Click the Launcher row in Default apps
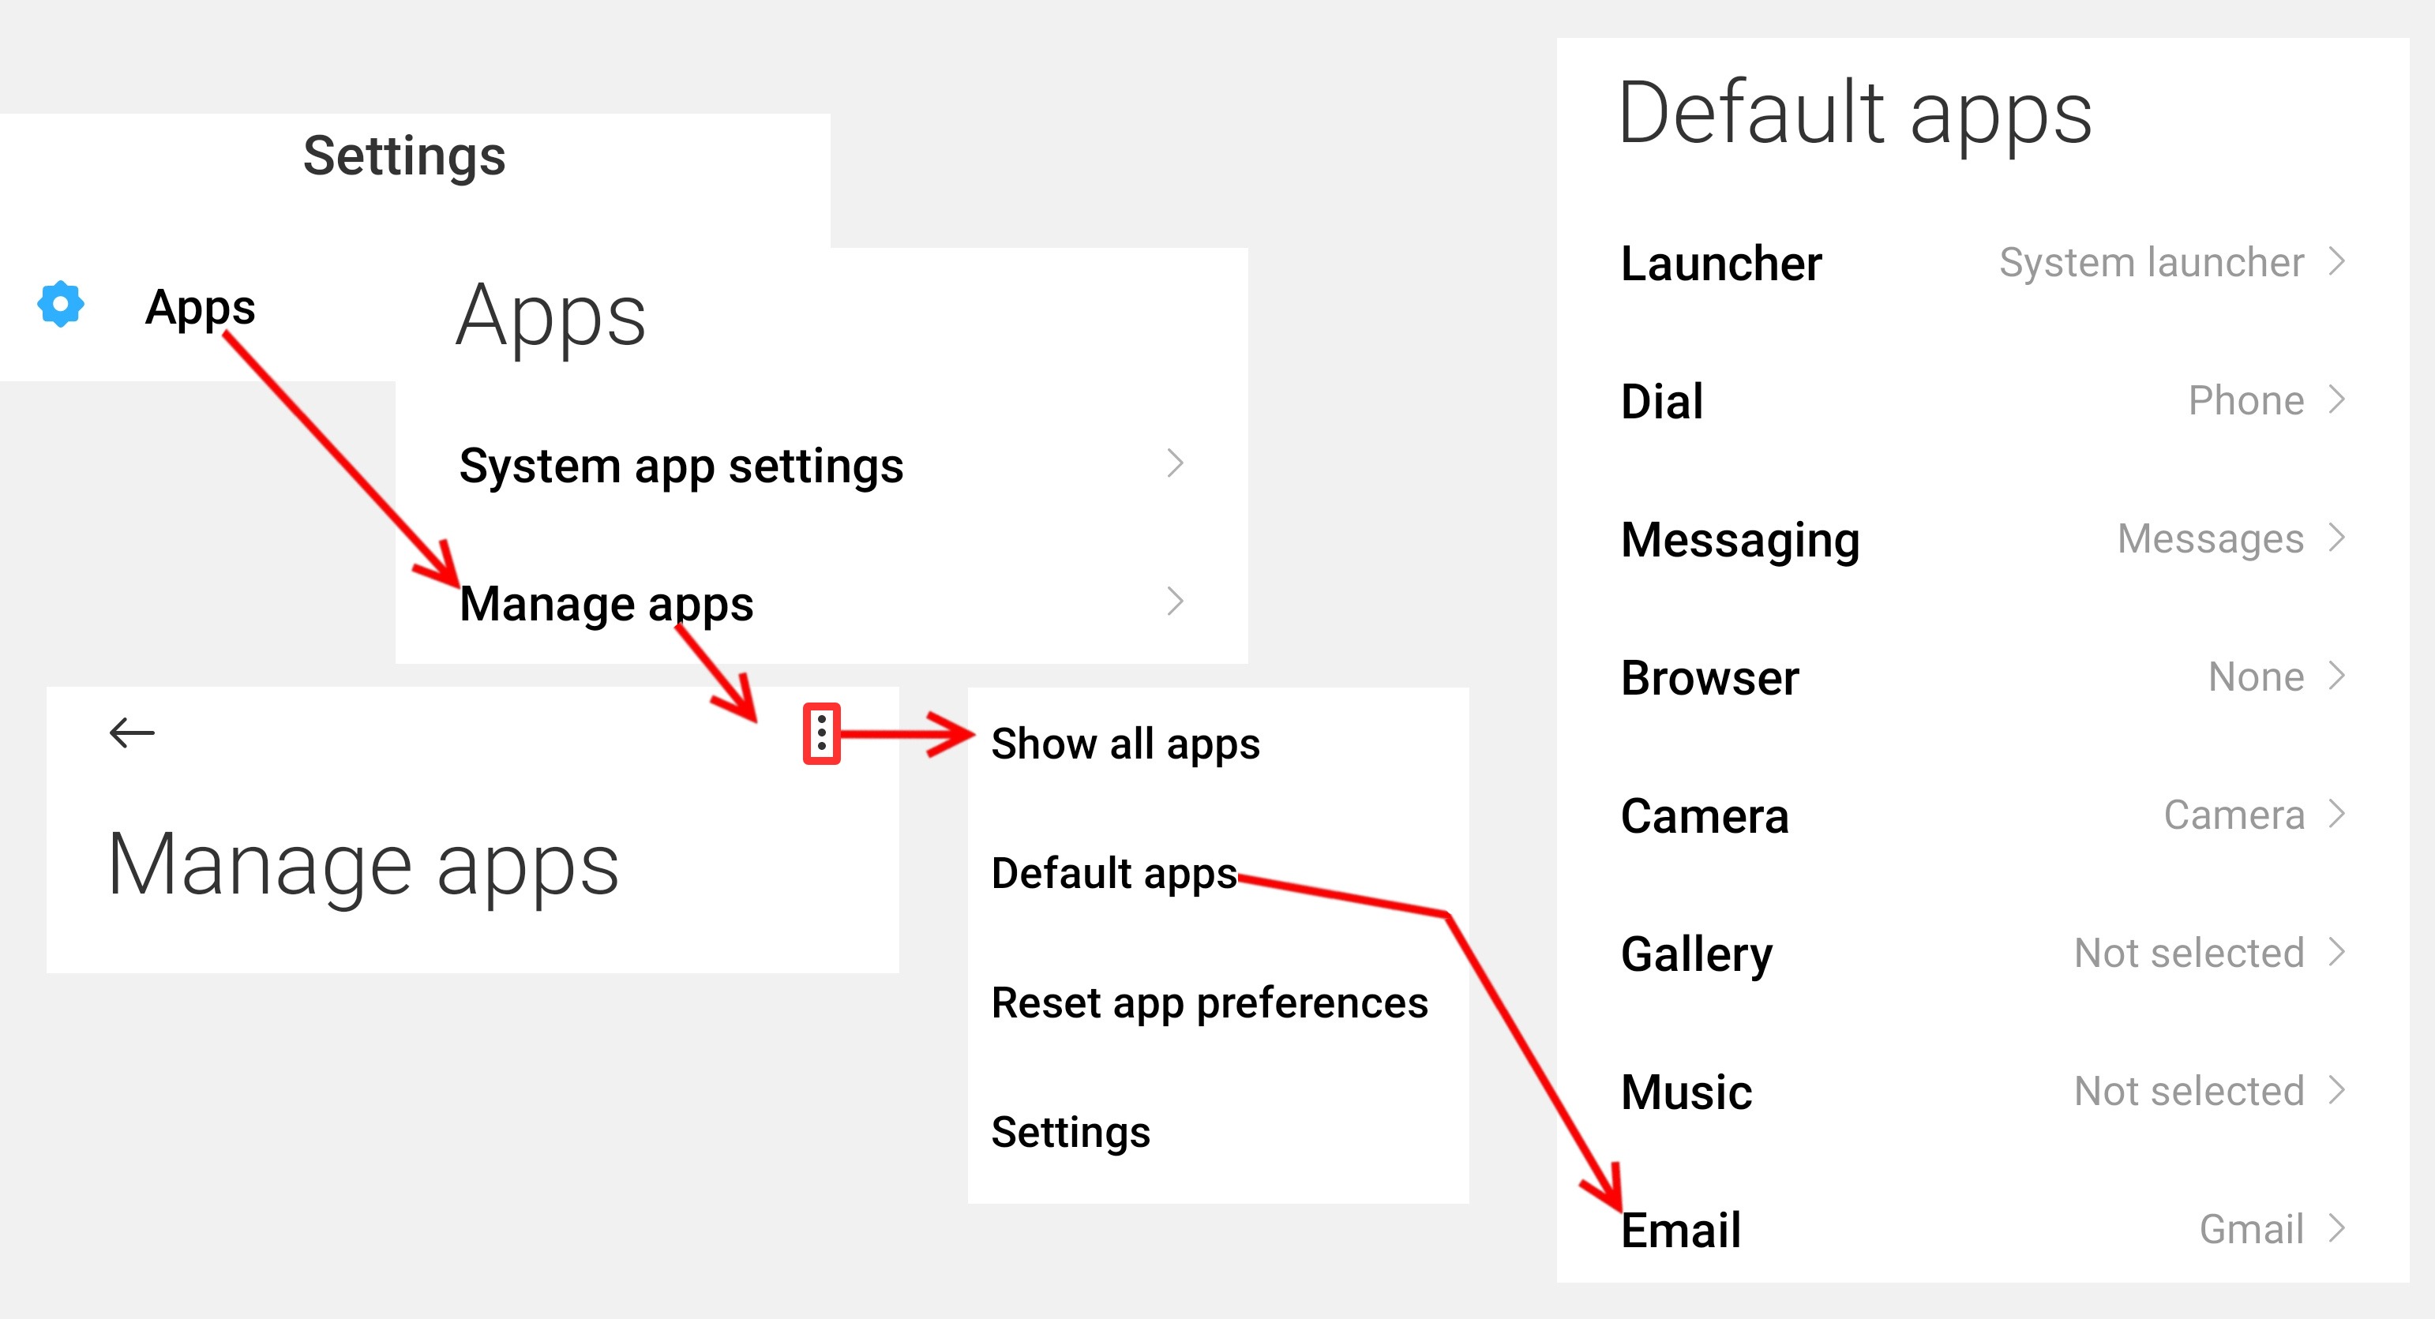Viewport: 2435px width, 1319px height. (x=1721, y=263)
